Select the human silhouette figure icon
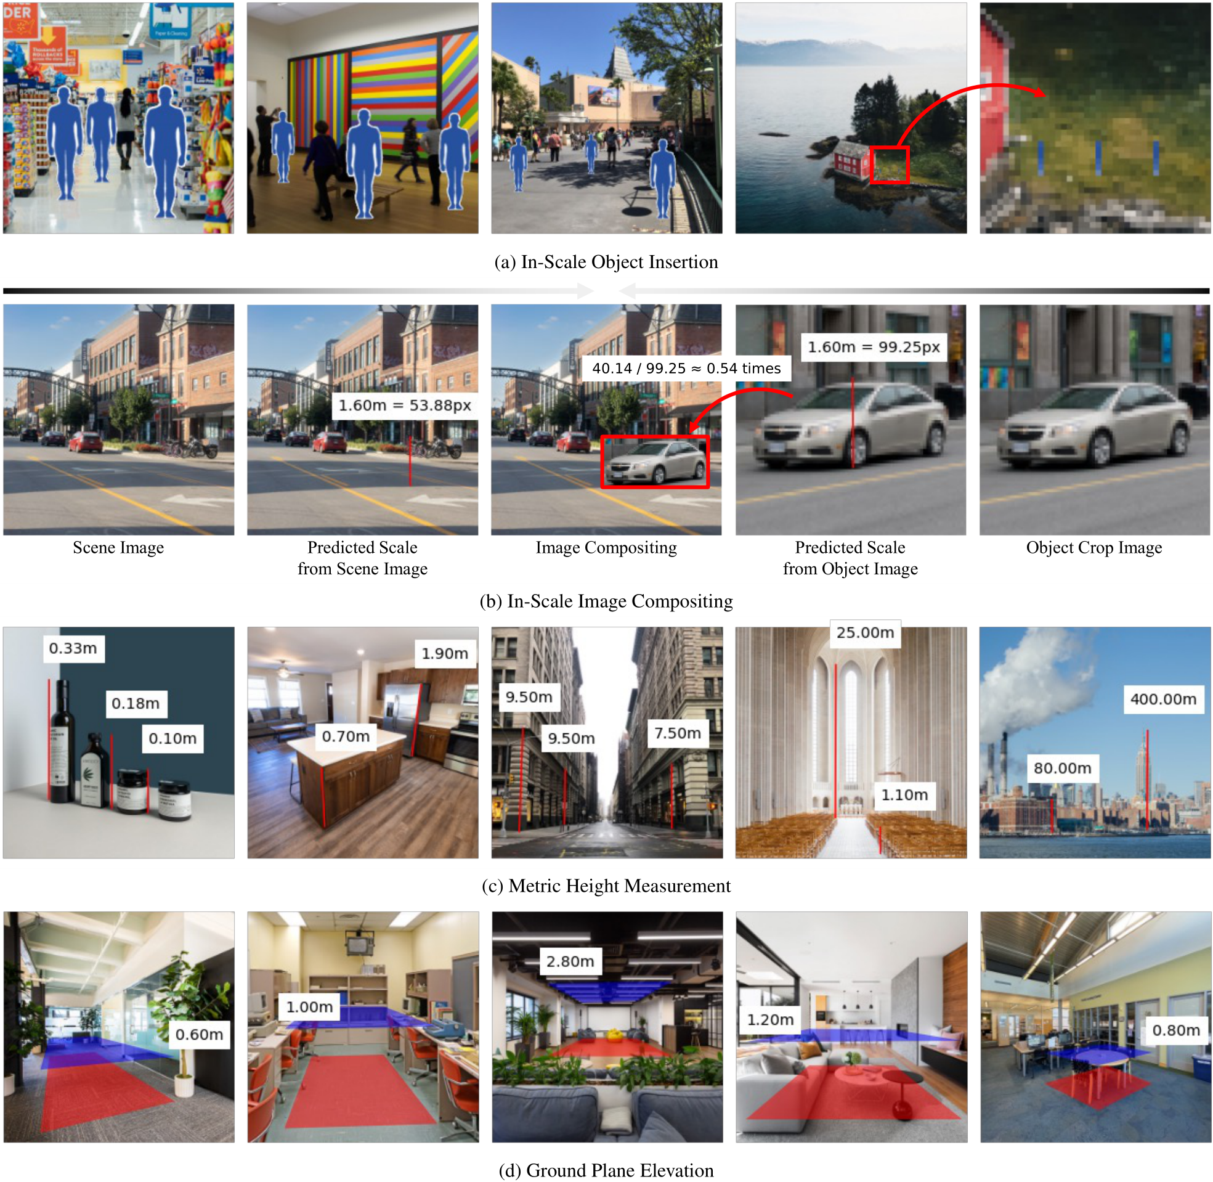The image size is (1213, 1182). point(163,142)
